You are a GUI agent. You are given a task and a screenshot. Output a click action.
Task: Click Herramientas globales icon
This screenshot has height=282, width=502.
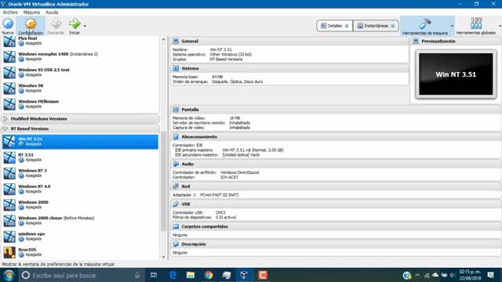(476, 23)
